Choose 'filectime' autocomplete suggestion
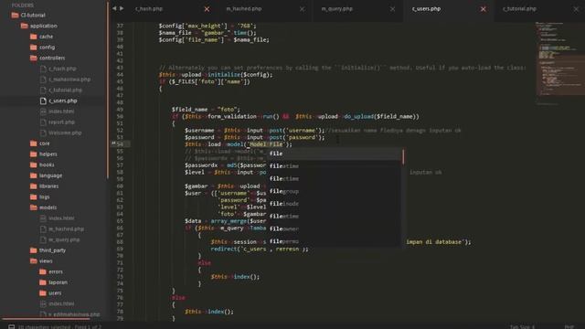The height and width of the screenshot is (329, 585). [334, 179]
